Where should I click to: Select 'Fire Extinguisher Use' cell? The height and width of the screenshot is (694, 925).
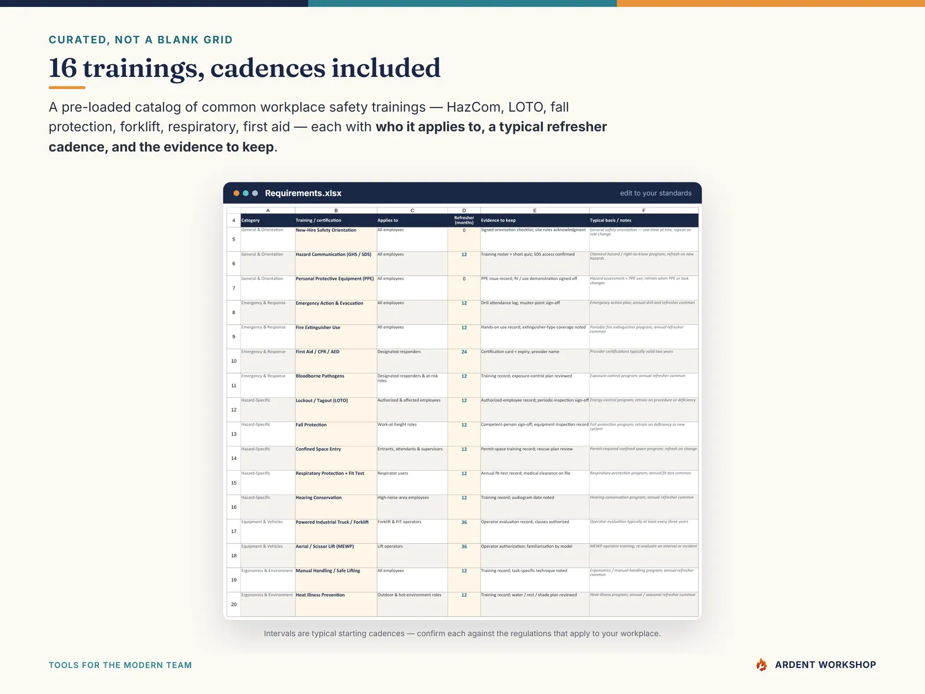336,337
